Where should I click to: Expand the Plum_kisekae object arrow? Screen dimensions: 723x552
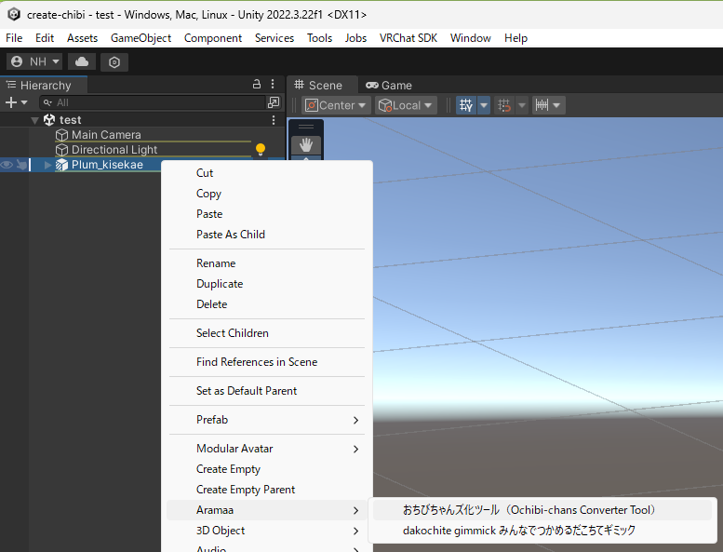pos(47,165)
